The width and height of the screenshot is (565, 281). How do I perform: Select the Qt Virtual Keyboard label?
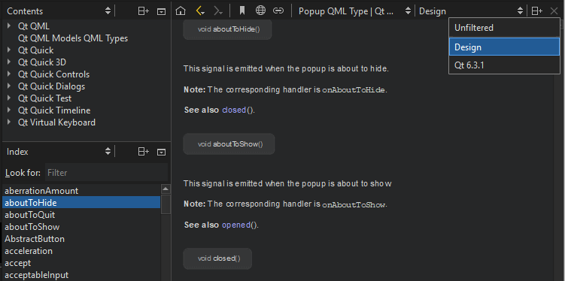point(56,122)
